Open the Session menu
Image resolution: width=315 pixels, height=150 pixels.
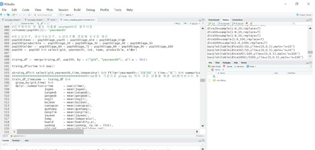click(63, 10)
